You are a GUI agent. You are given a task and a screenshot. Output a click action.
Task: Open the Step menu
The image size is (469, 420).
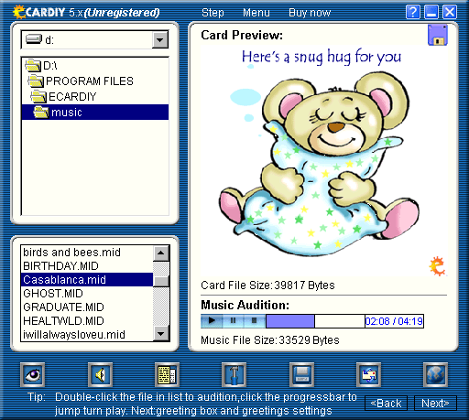213,13
